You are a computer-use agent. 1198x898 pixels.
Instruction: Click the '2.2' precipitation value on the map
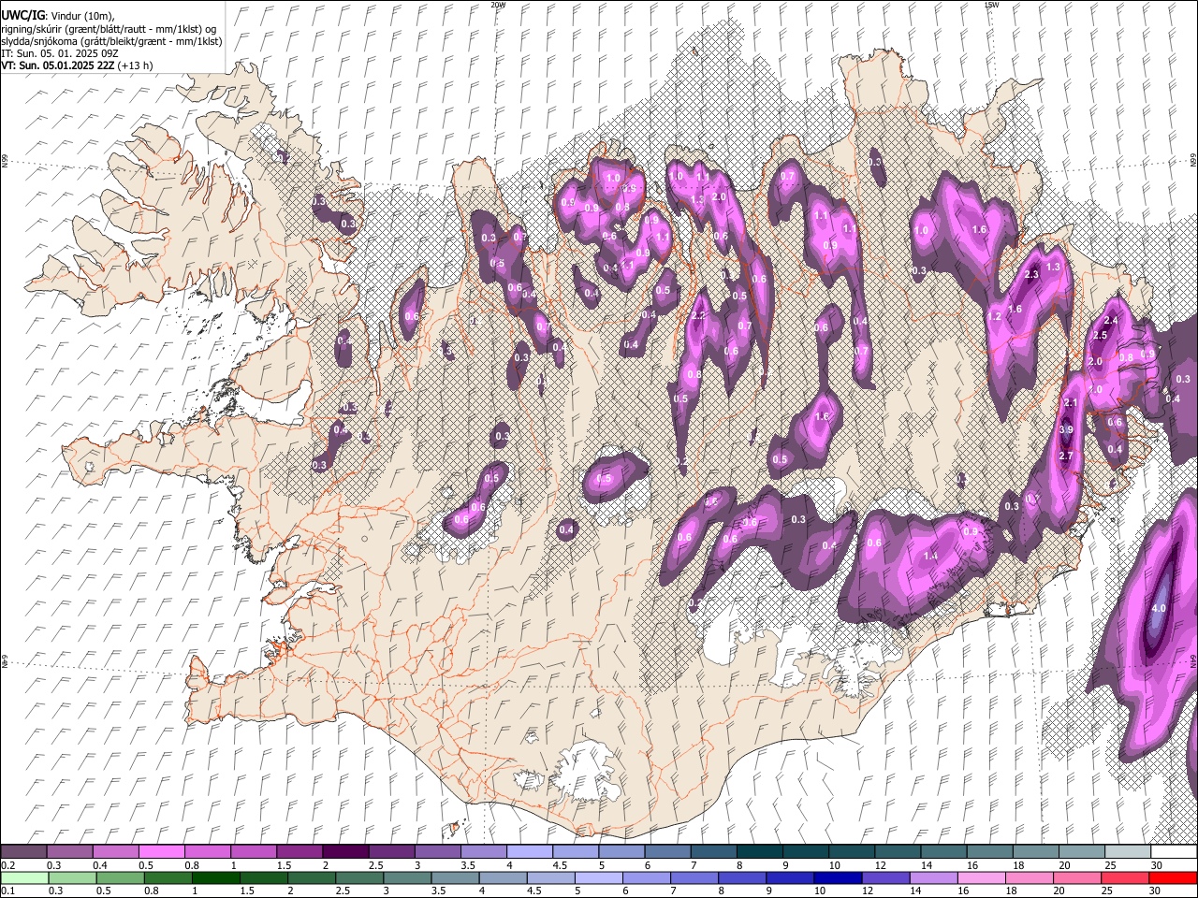pyautogui.click(x=698, y=316)
